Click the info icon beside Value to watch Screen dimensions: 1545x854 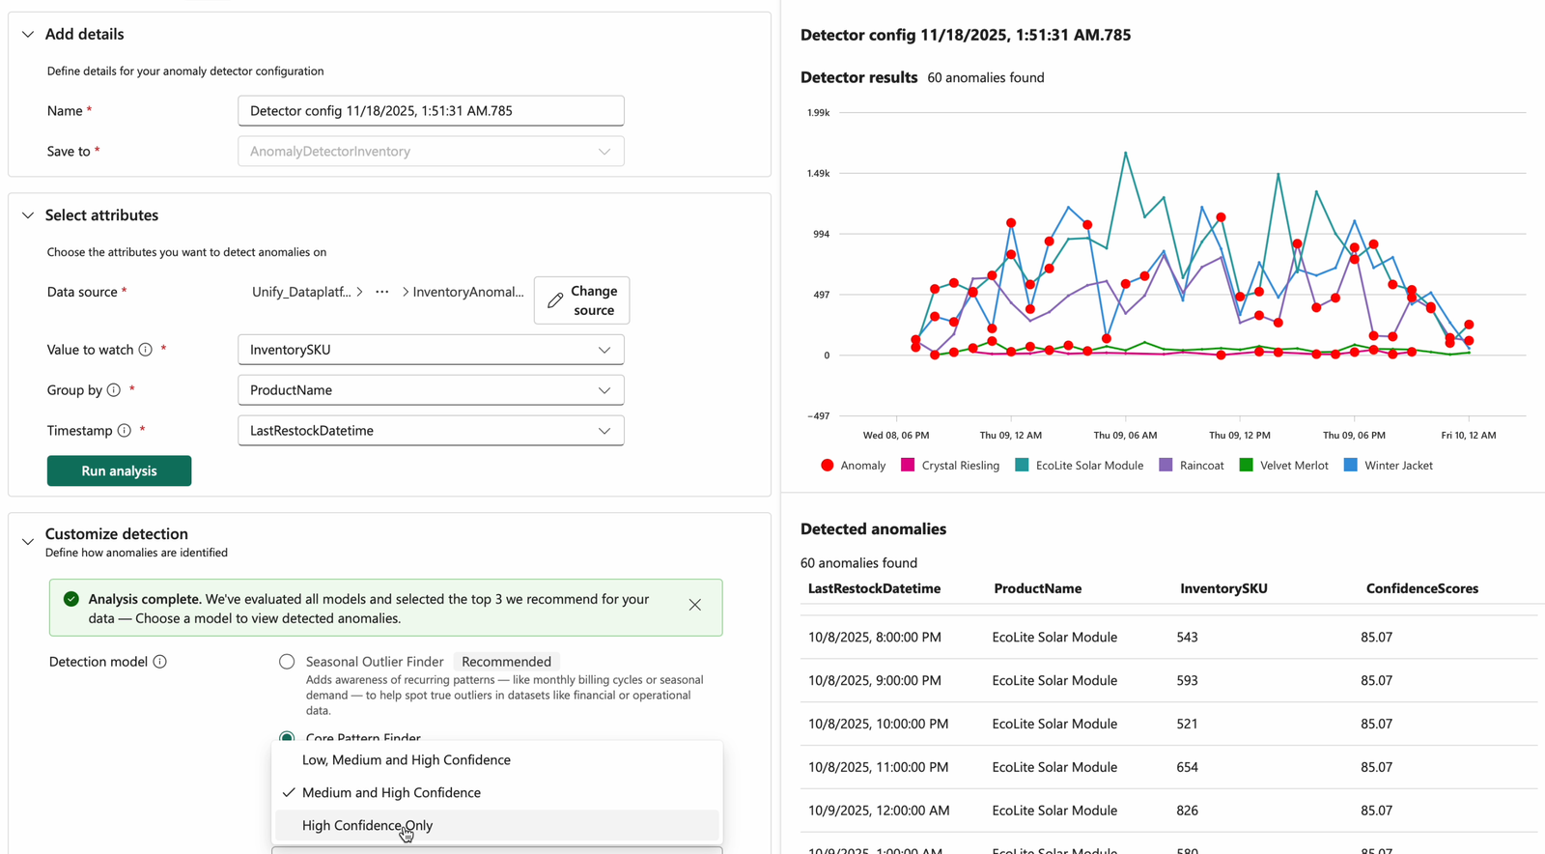tap(145, 350)
